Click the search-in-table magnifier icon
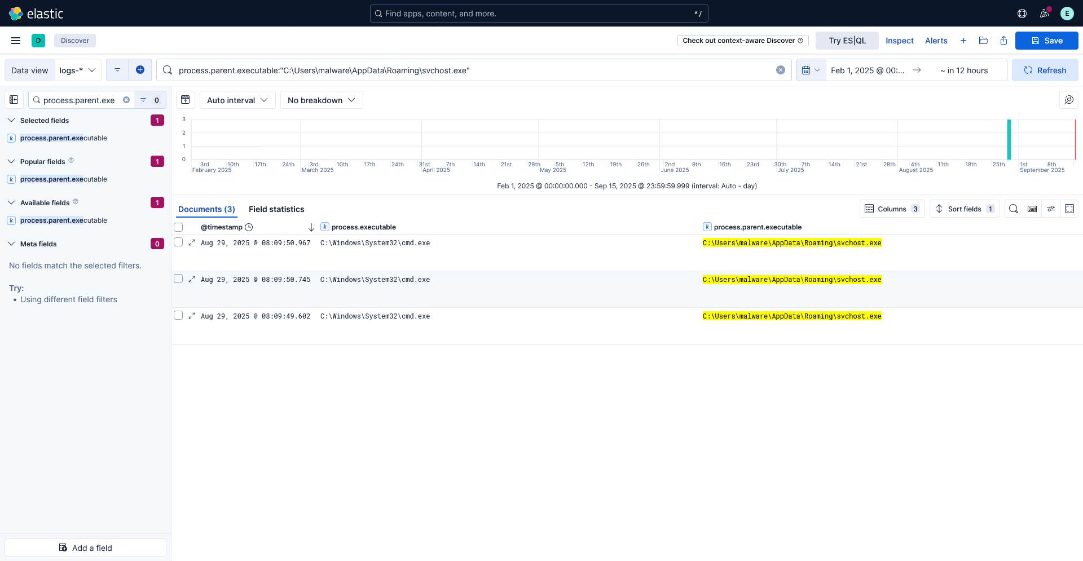This screenshot has width=1083, height=561. tap(1014, 209)
